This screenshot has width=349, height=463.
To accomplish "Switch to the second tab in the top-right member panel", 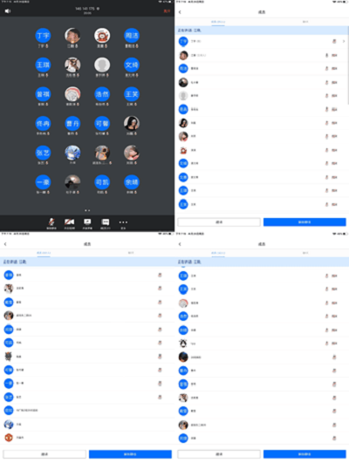I will click(x=305, y=22).
